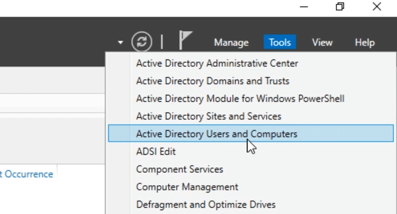
Task: Restore down the window
Action: 340,6
